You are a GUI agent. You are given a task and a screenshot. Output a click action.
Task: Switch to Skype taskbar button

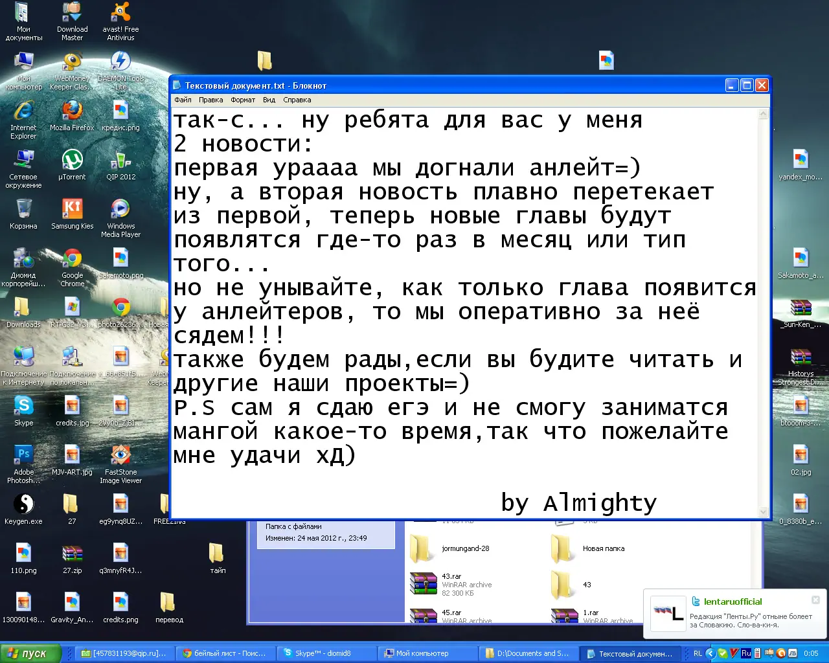[327, 653]
